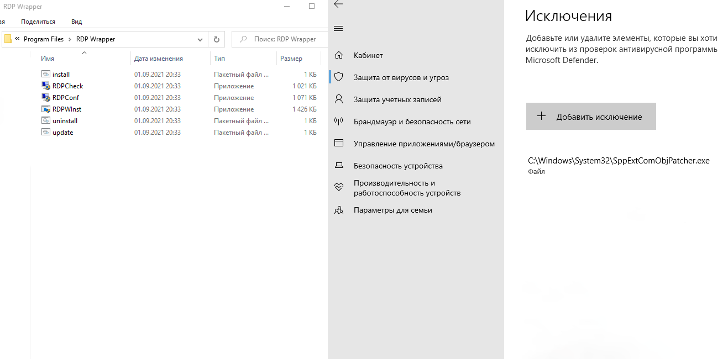Go back with the Defender back arrow
Screen dimensions: 728x359
click(x=339, y=4)
